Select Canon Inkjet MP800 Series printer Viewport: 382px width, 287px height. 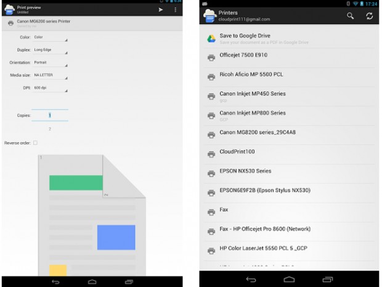[289, 116]
